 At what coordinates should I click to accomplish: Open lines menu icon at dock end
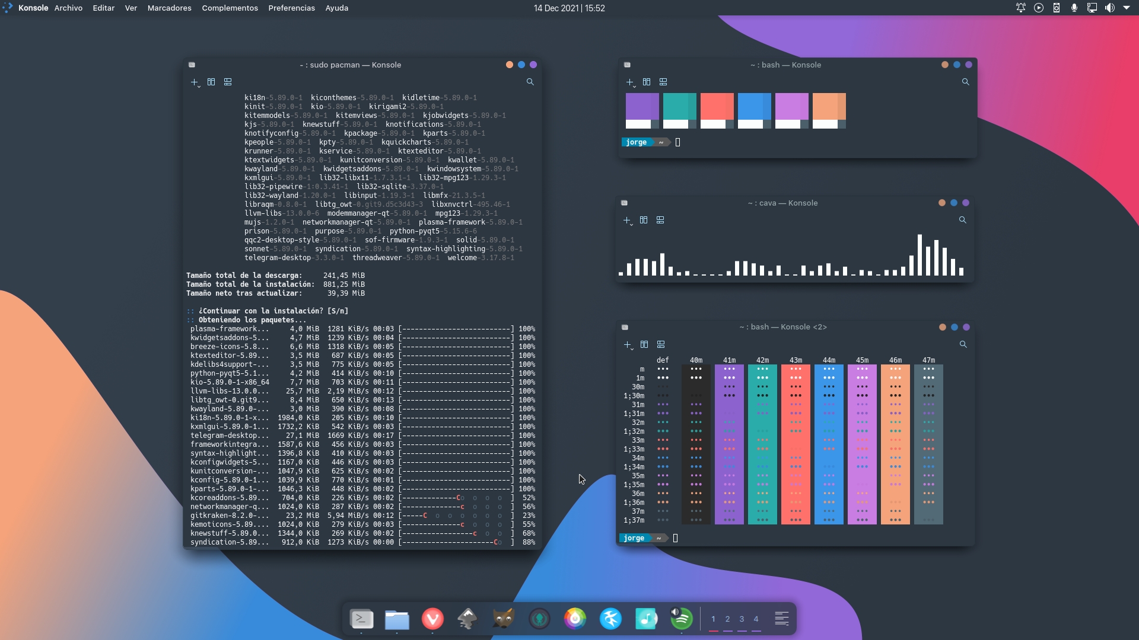pos(782,619)
